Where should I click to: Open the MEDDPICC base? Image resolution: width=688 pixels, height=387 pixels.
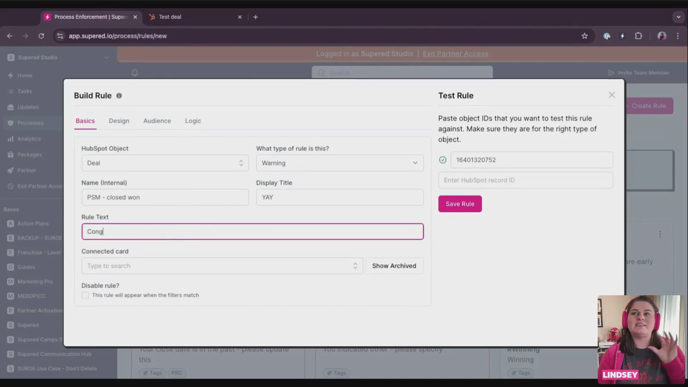pyautogui.click(x=31, y=296)
